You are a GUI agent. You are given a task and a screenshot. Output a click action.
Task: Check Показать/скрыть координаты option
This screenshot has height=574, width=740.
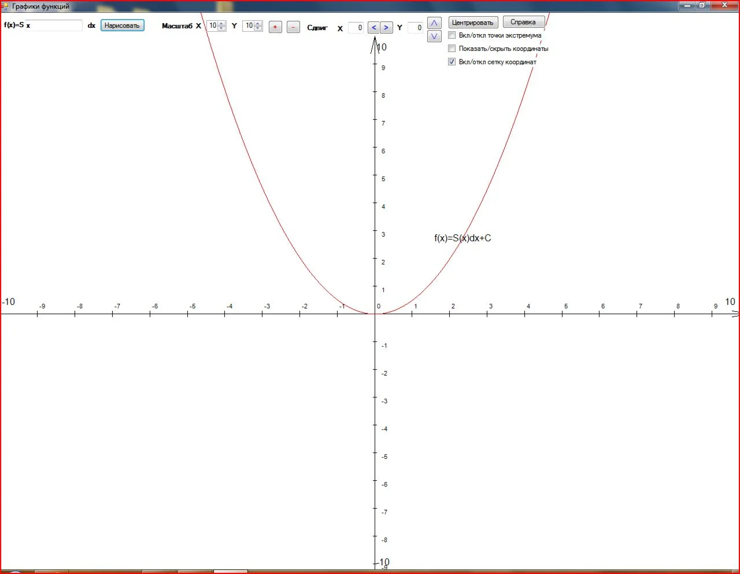(x=452, y=49)
